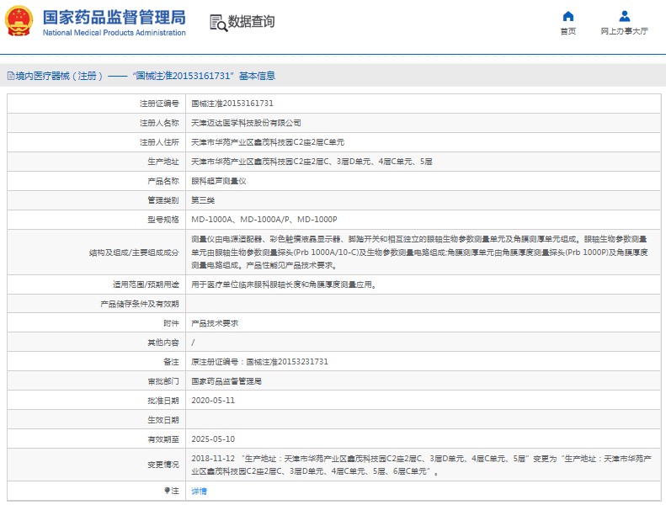666x505 pixels.
Task: Open 网上办事大厅 via the user icon
Action: click(625, 17)
